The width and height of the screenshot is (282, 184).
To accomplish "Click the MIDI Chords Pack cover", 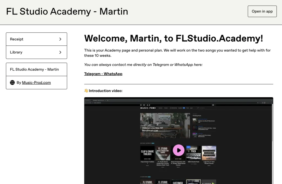I will coord(193,153).
